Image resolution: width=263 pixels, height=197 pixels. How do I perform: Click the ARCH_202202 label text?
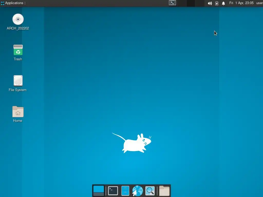(x=18, y=28)
